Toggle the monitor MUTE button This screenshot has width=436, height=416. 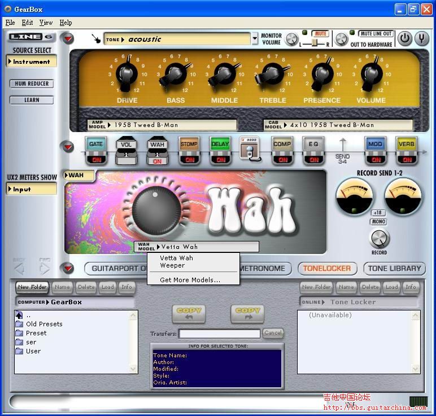(320, 34)
